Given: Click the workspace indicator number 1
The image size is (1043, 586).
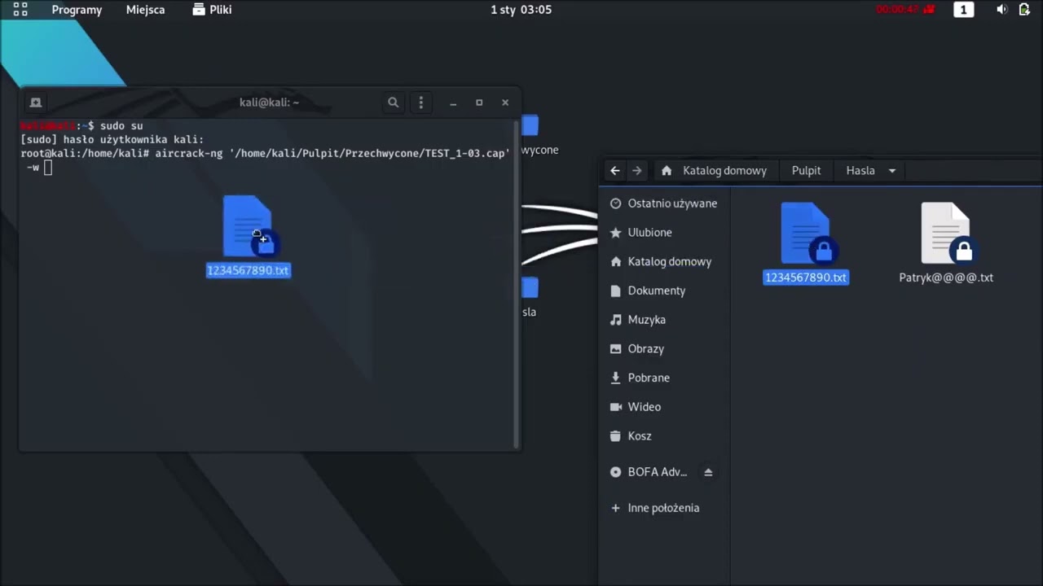Looking at the screenshot, I should (964, 10).
